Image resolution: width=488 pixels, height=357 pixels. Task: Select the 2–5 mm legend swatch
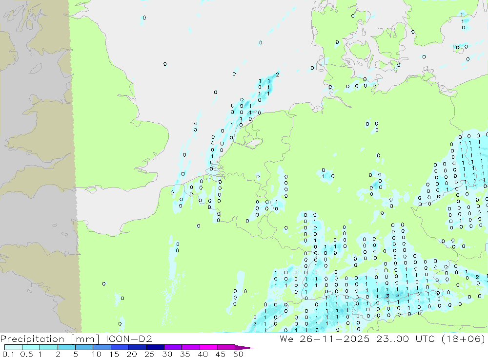[66, 347]
